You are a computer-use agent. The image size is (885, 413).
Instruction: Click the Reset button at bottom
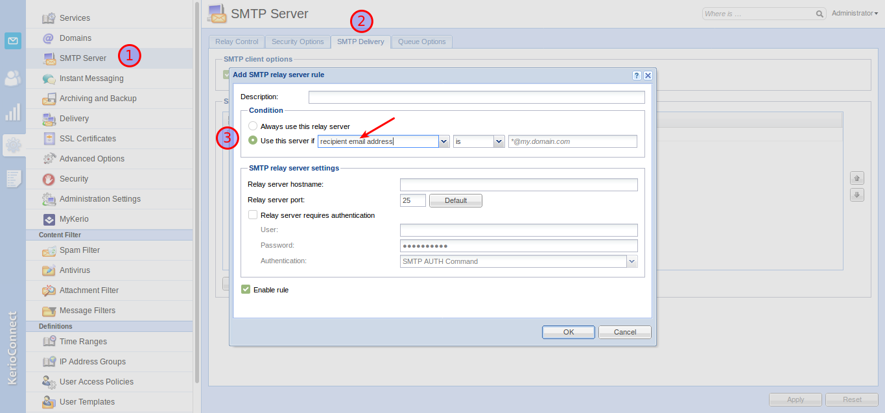852,399
